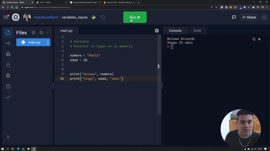
Task: Open the Secrets lock sidebar icon
Action: click(8, 65)
